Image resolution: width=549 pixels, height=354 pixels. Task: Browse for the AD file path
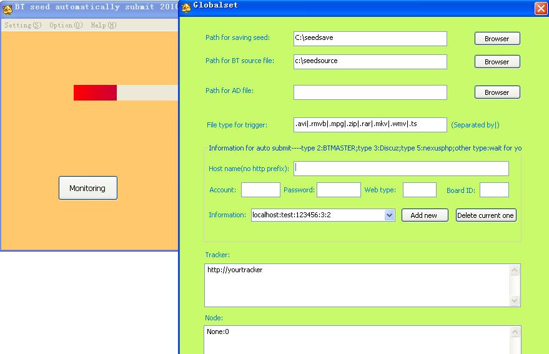pyautogui.click(x=497, y=92)
